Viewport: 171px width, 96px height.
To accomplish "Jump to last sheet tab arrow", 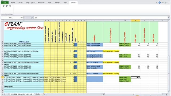I will (8, 94).
